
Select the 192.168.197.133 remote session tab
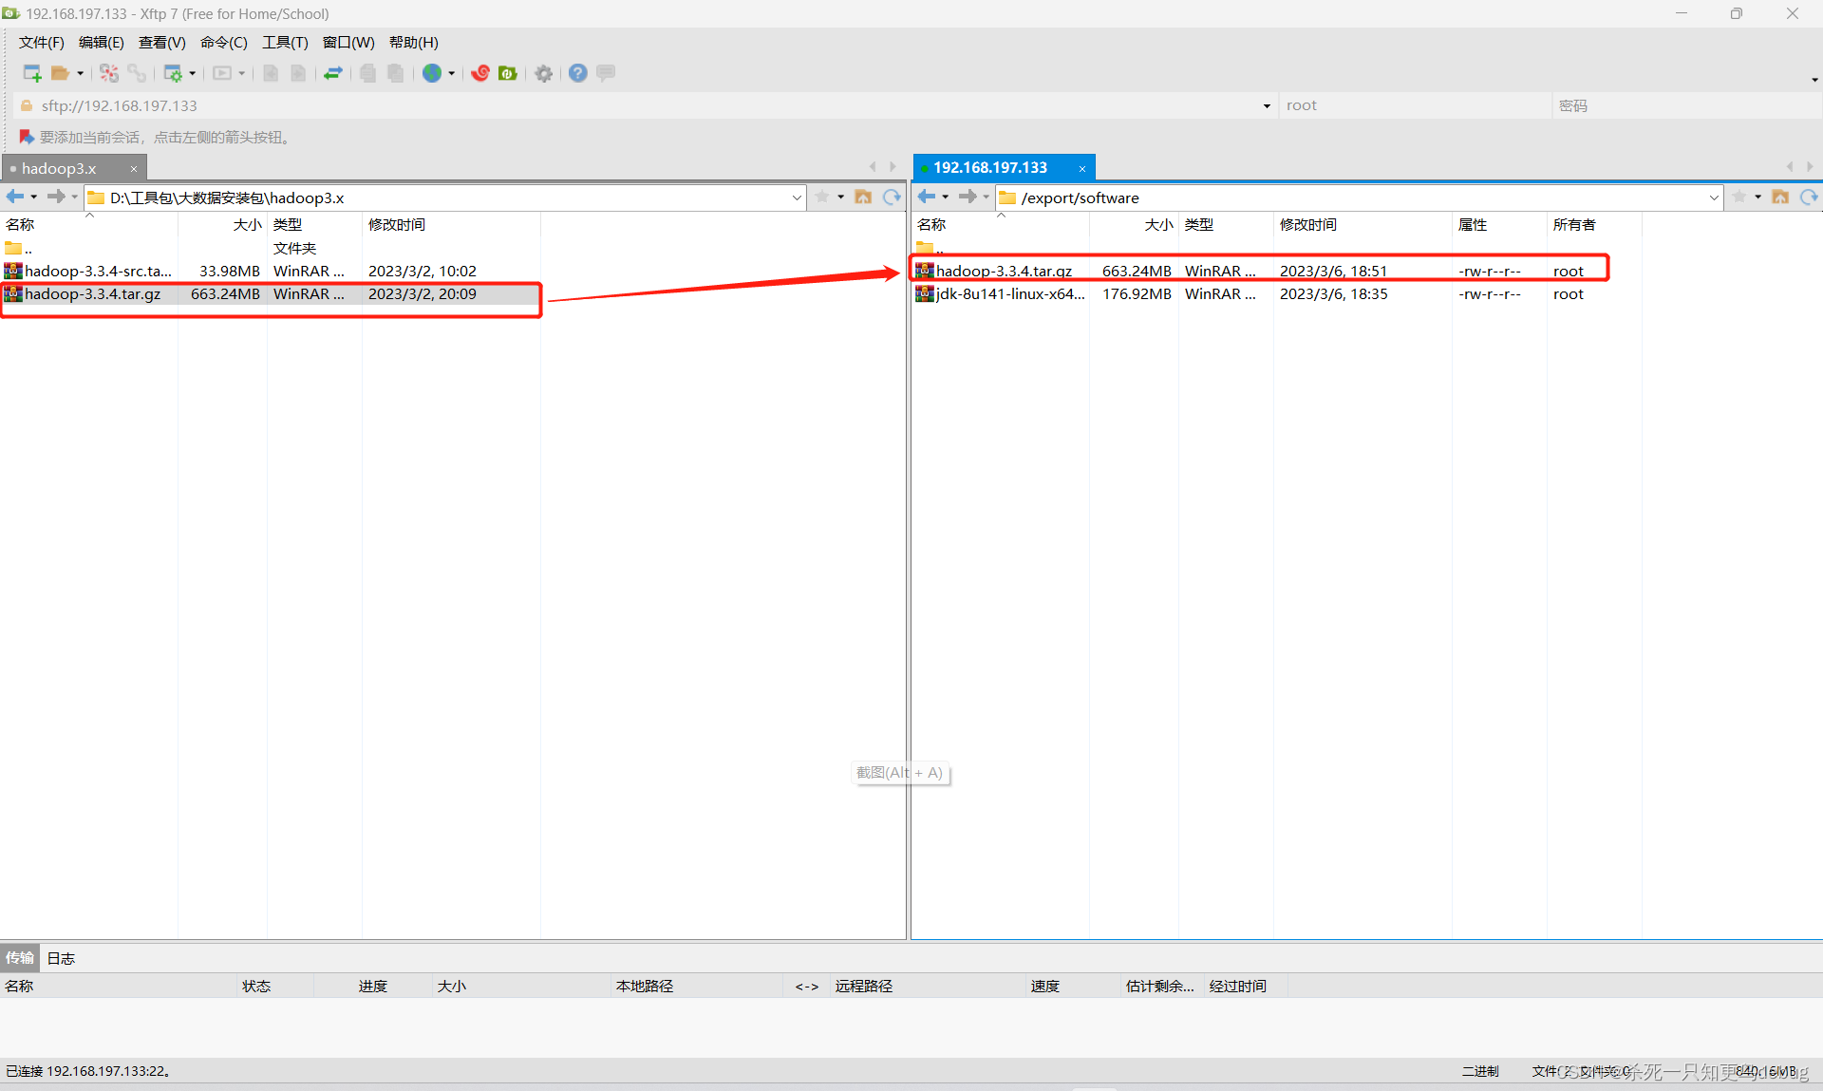click(x=990, y=168)
